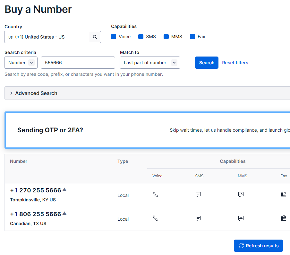Click the triangle icon beside +1 270 255 5666
This screenshot has width=290, height=255.
64,189
